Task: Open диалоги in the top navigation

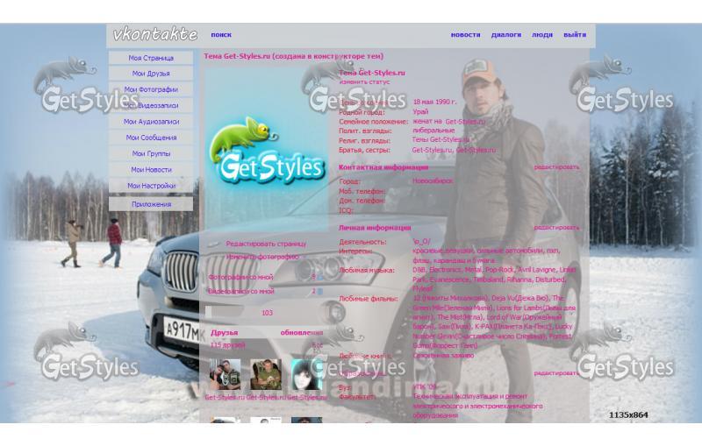Action: coord(506,34)
